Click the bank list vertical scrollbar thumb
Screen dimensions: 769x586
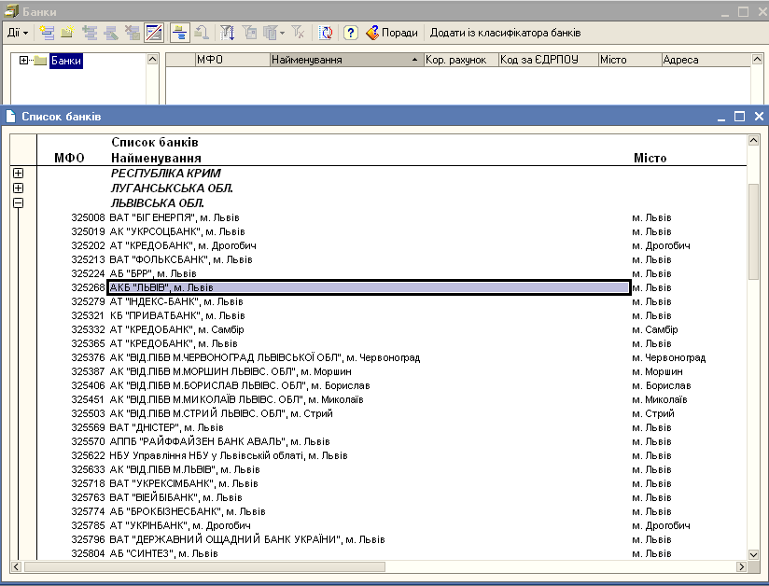[754, 232]
